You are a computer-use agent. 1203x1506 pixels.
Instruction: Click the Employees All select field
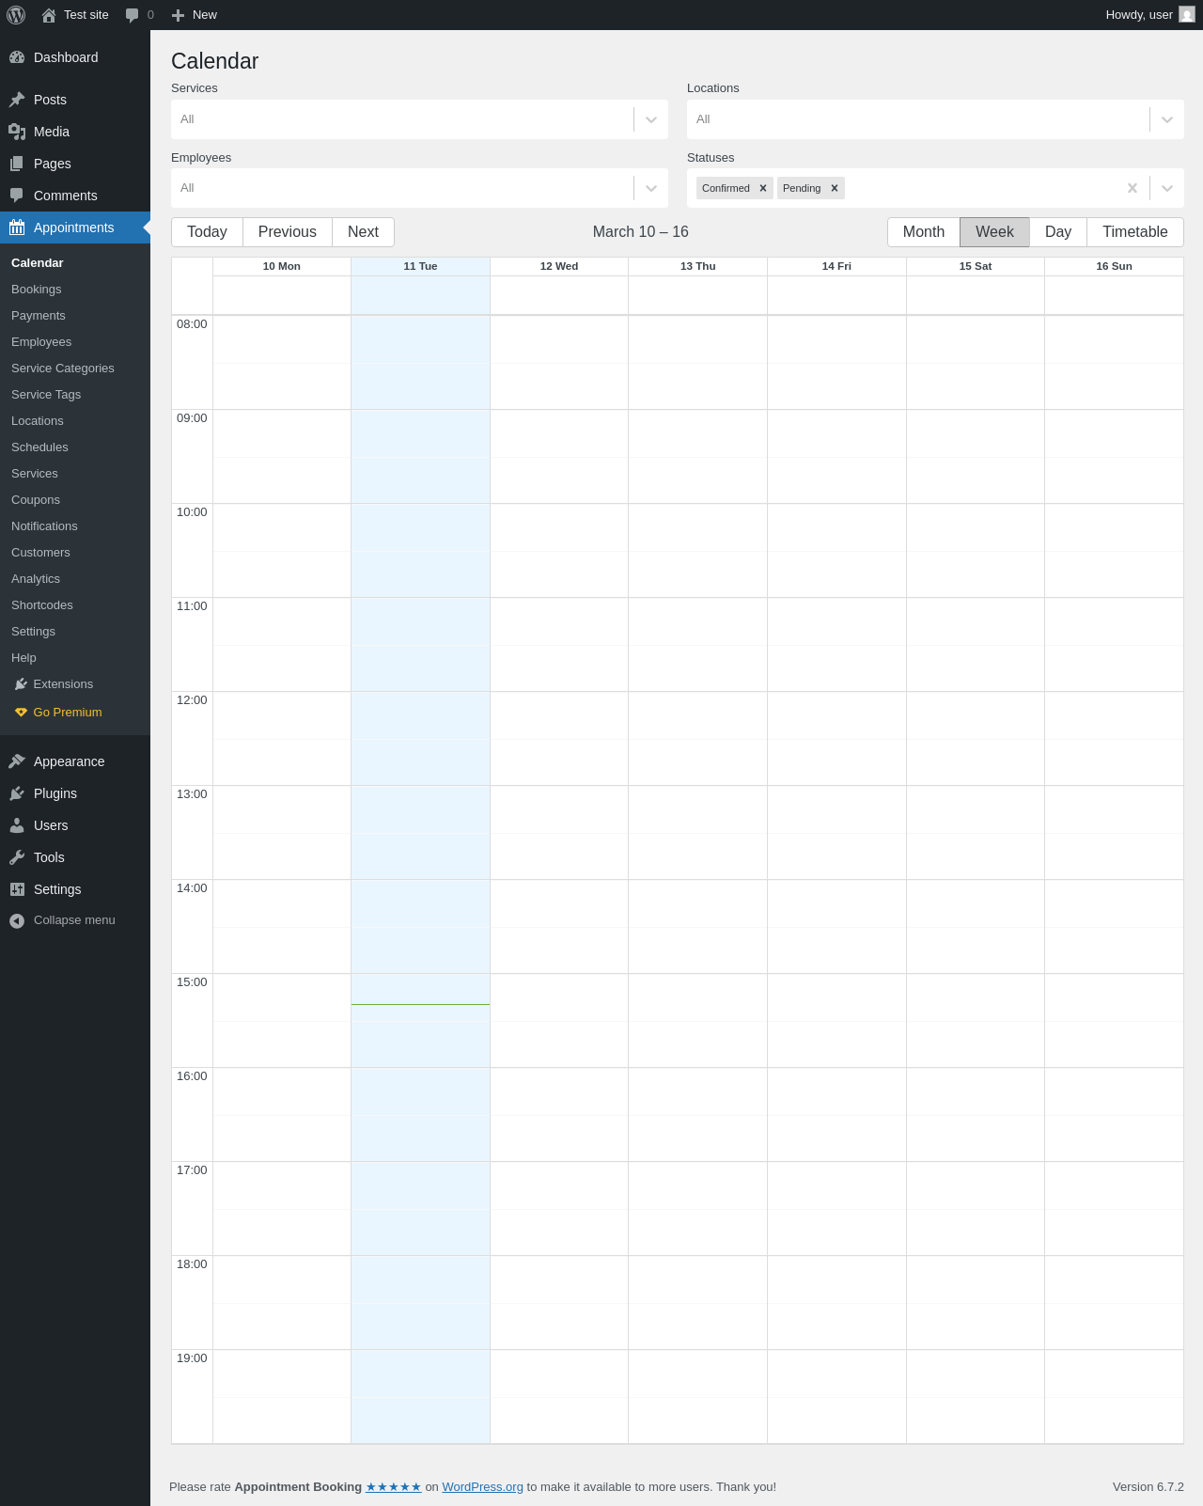pyautogui.click(x=419, y=188)
